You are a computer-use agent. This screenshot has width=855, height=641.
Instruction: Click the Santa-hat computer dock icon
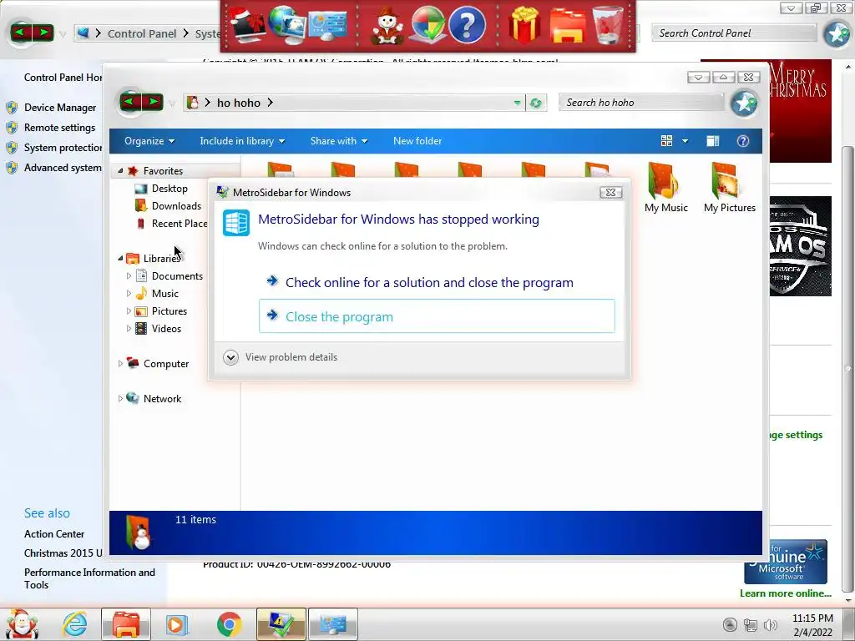click(249, 25)
